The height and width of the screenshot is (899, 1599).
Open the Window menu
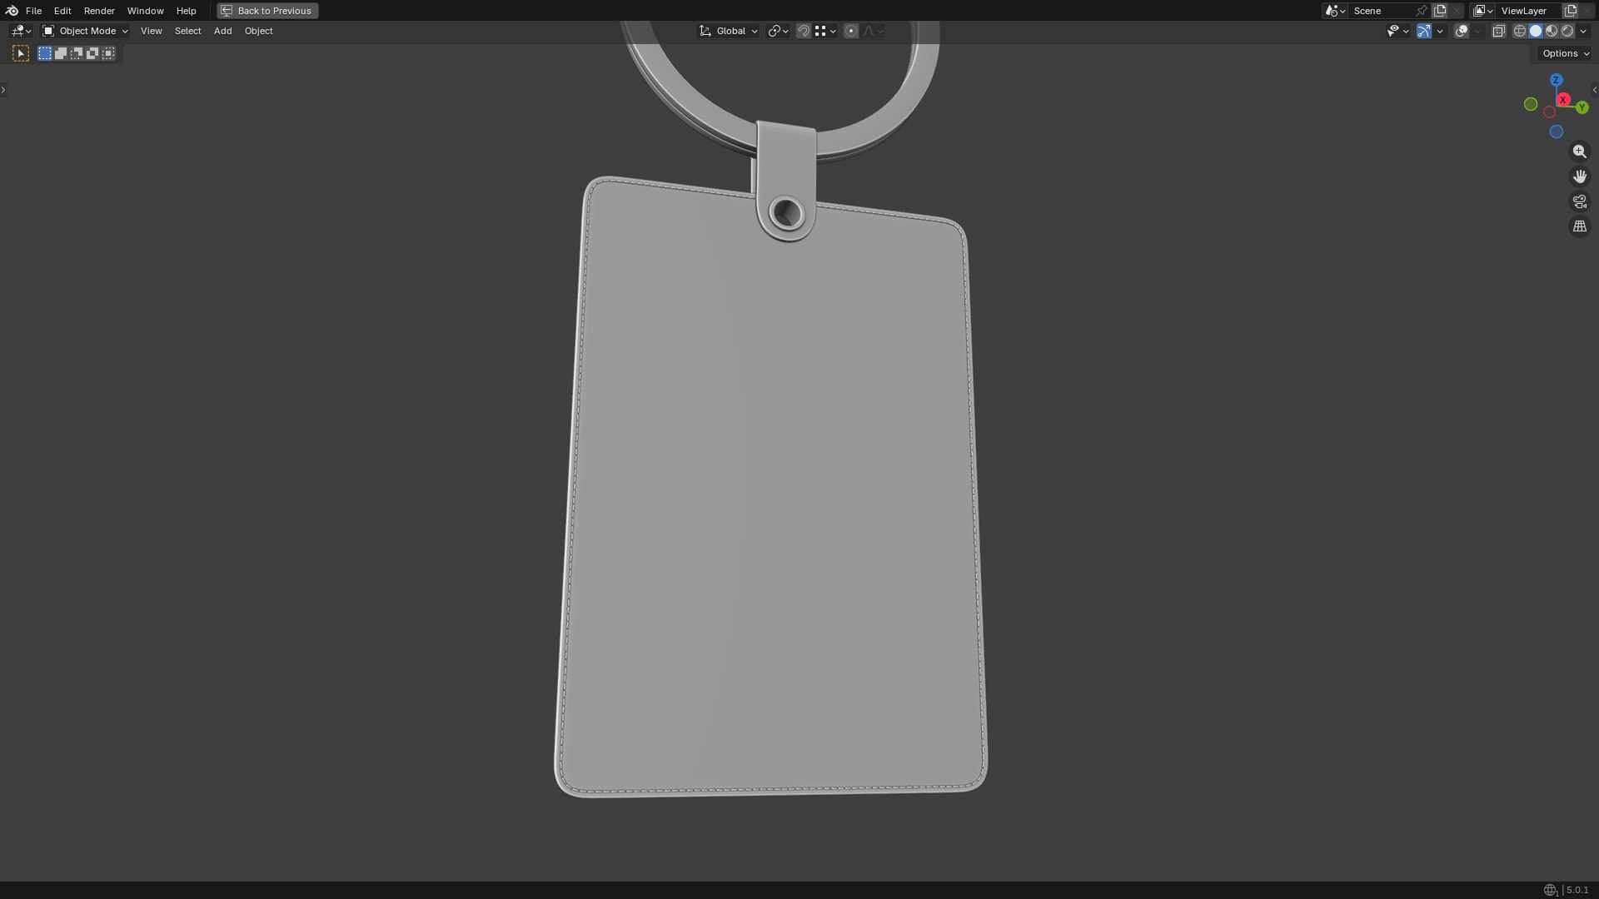145,11
